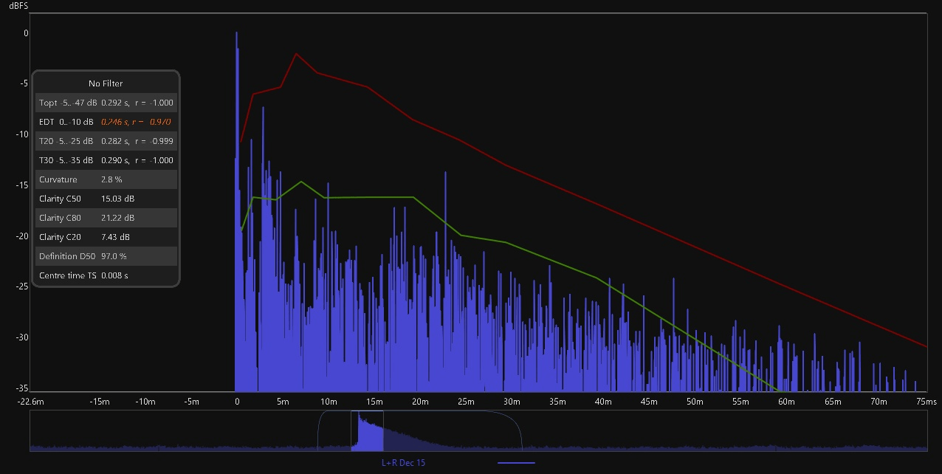Click the tallest impulse spike at time zero
The width and height of the screenshot is (942, 474).
click(x=236, y=33)
